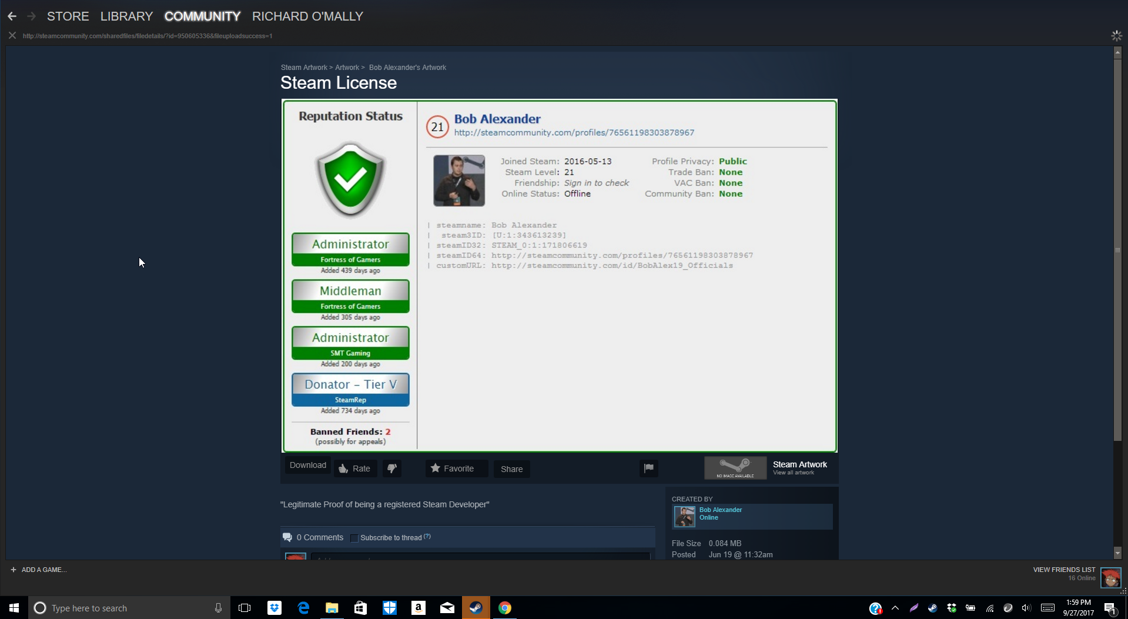
Task: Enable Subscribe to thread checkbox
Action: (x=354, y=538)
